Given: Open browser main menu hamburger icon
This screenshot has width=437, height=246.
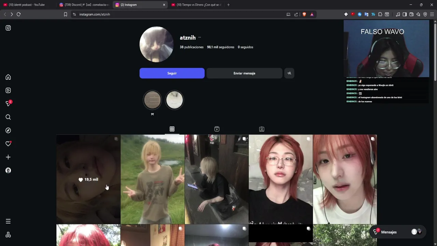Looking at the screenshot, I should (432, 14).
